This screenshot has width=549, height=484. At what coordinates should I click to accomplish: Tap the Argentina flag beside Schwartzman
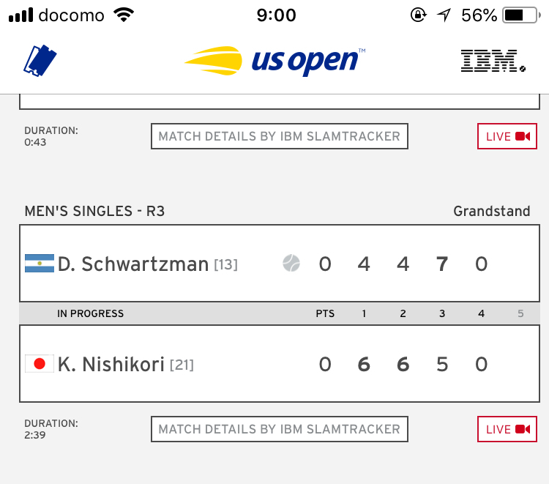point(40,264)
